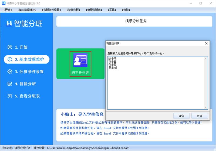Click the 演示分班任务 title bar panel
The image size is (216, 151).
pos(134,21)
